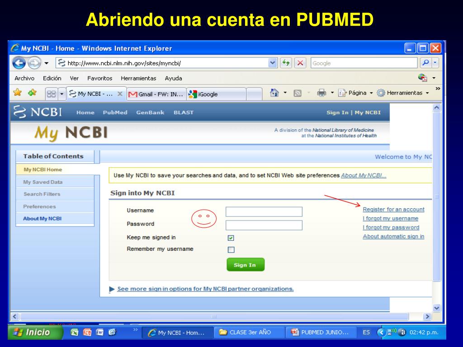Check Remember my username

coord(231,249)
